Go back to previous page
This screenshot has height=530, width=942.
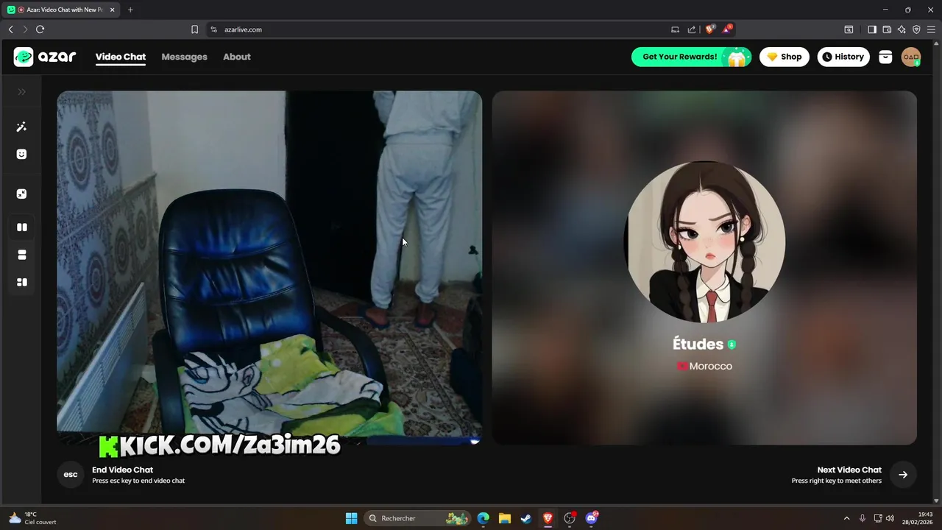(x=10, y=29)
